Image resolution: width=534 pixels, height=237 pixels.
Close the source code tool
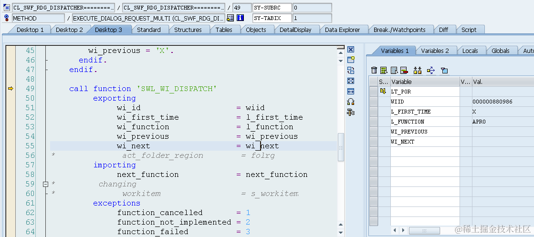(351, 50)
